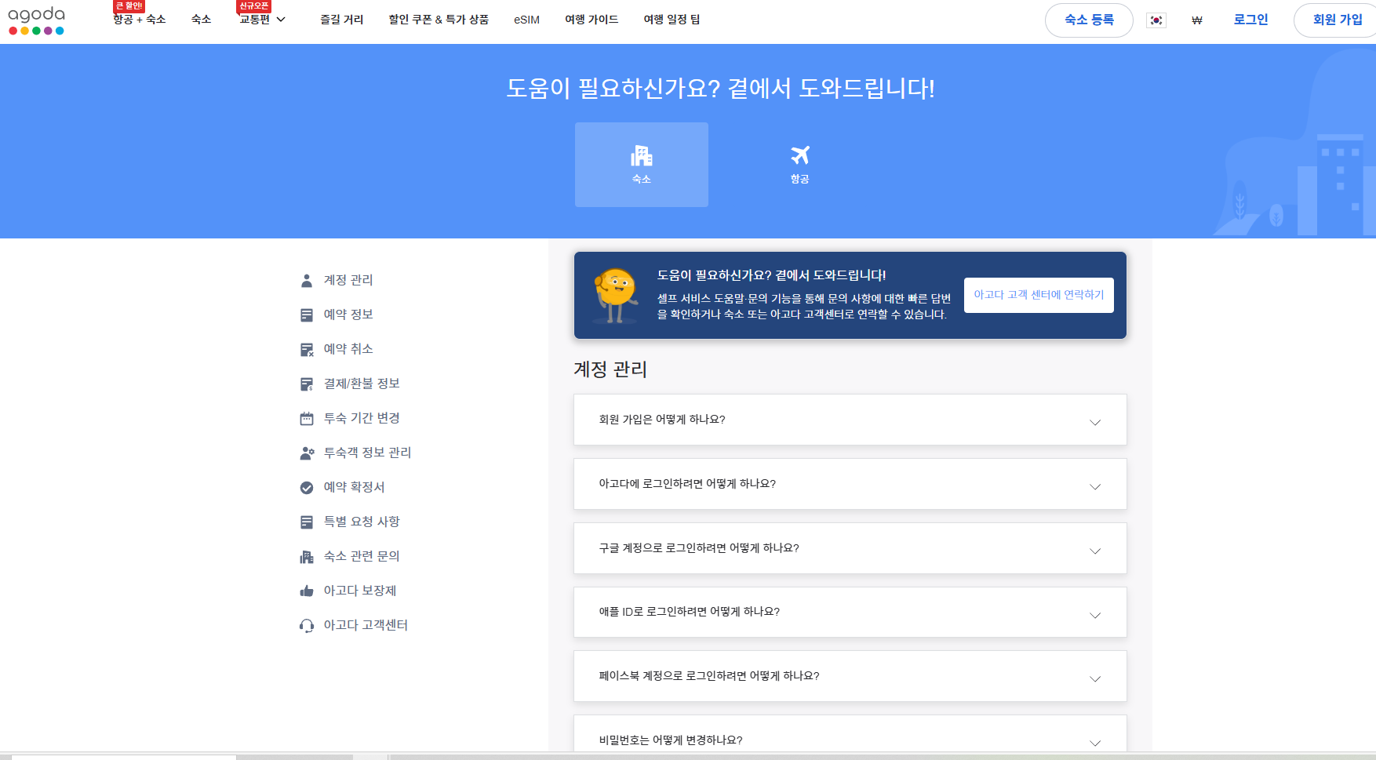Click question 페이스북 계정으로 로그인하려면 어떻게 하나요?
Viewport: 1376px width, 760px height.
(709, 676)
